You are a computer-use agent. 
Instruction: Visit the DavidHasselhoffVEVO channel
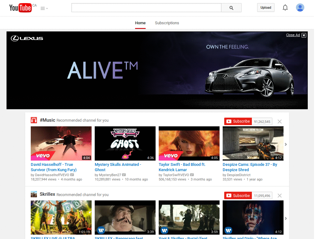[52, 175]
